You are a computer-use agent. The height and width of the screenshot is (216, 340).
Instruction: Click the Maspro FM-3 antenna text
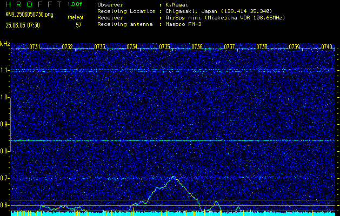[x=183, y=24]
